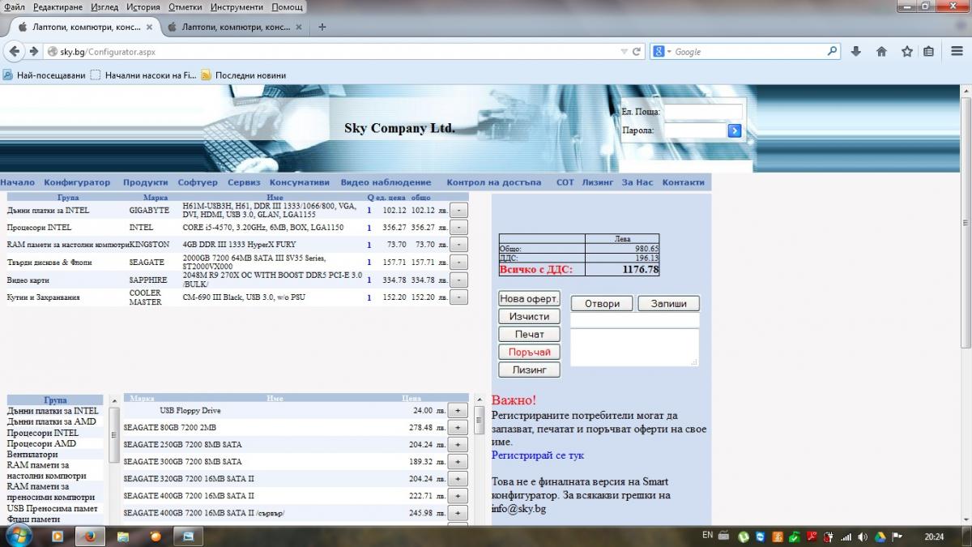
Task: Click the Поръчай button
Action: click(x=529, y=353)
